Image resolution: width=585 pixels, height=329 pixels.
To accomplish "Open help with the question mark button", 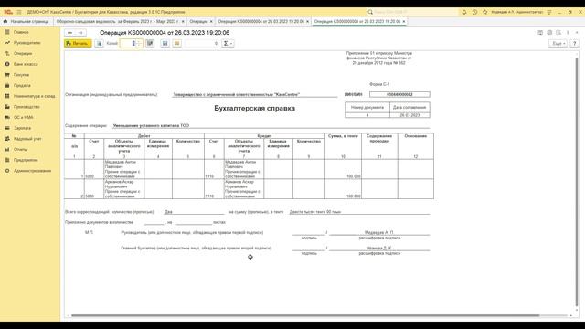I will point(575,43).
